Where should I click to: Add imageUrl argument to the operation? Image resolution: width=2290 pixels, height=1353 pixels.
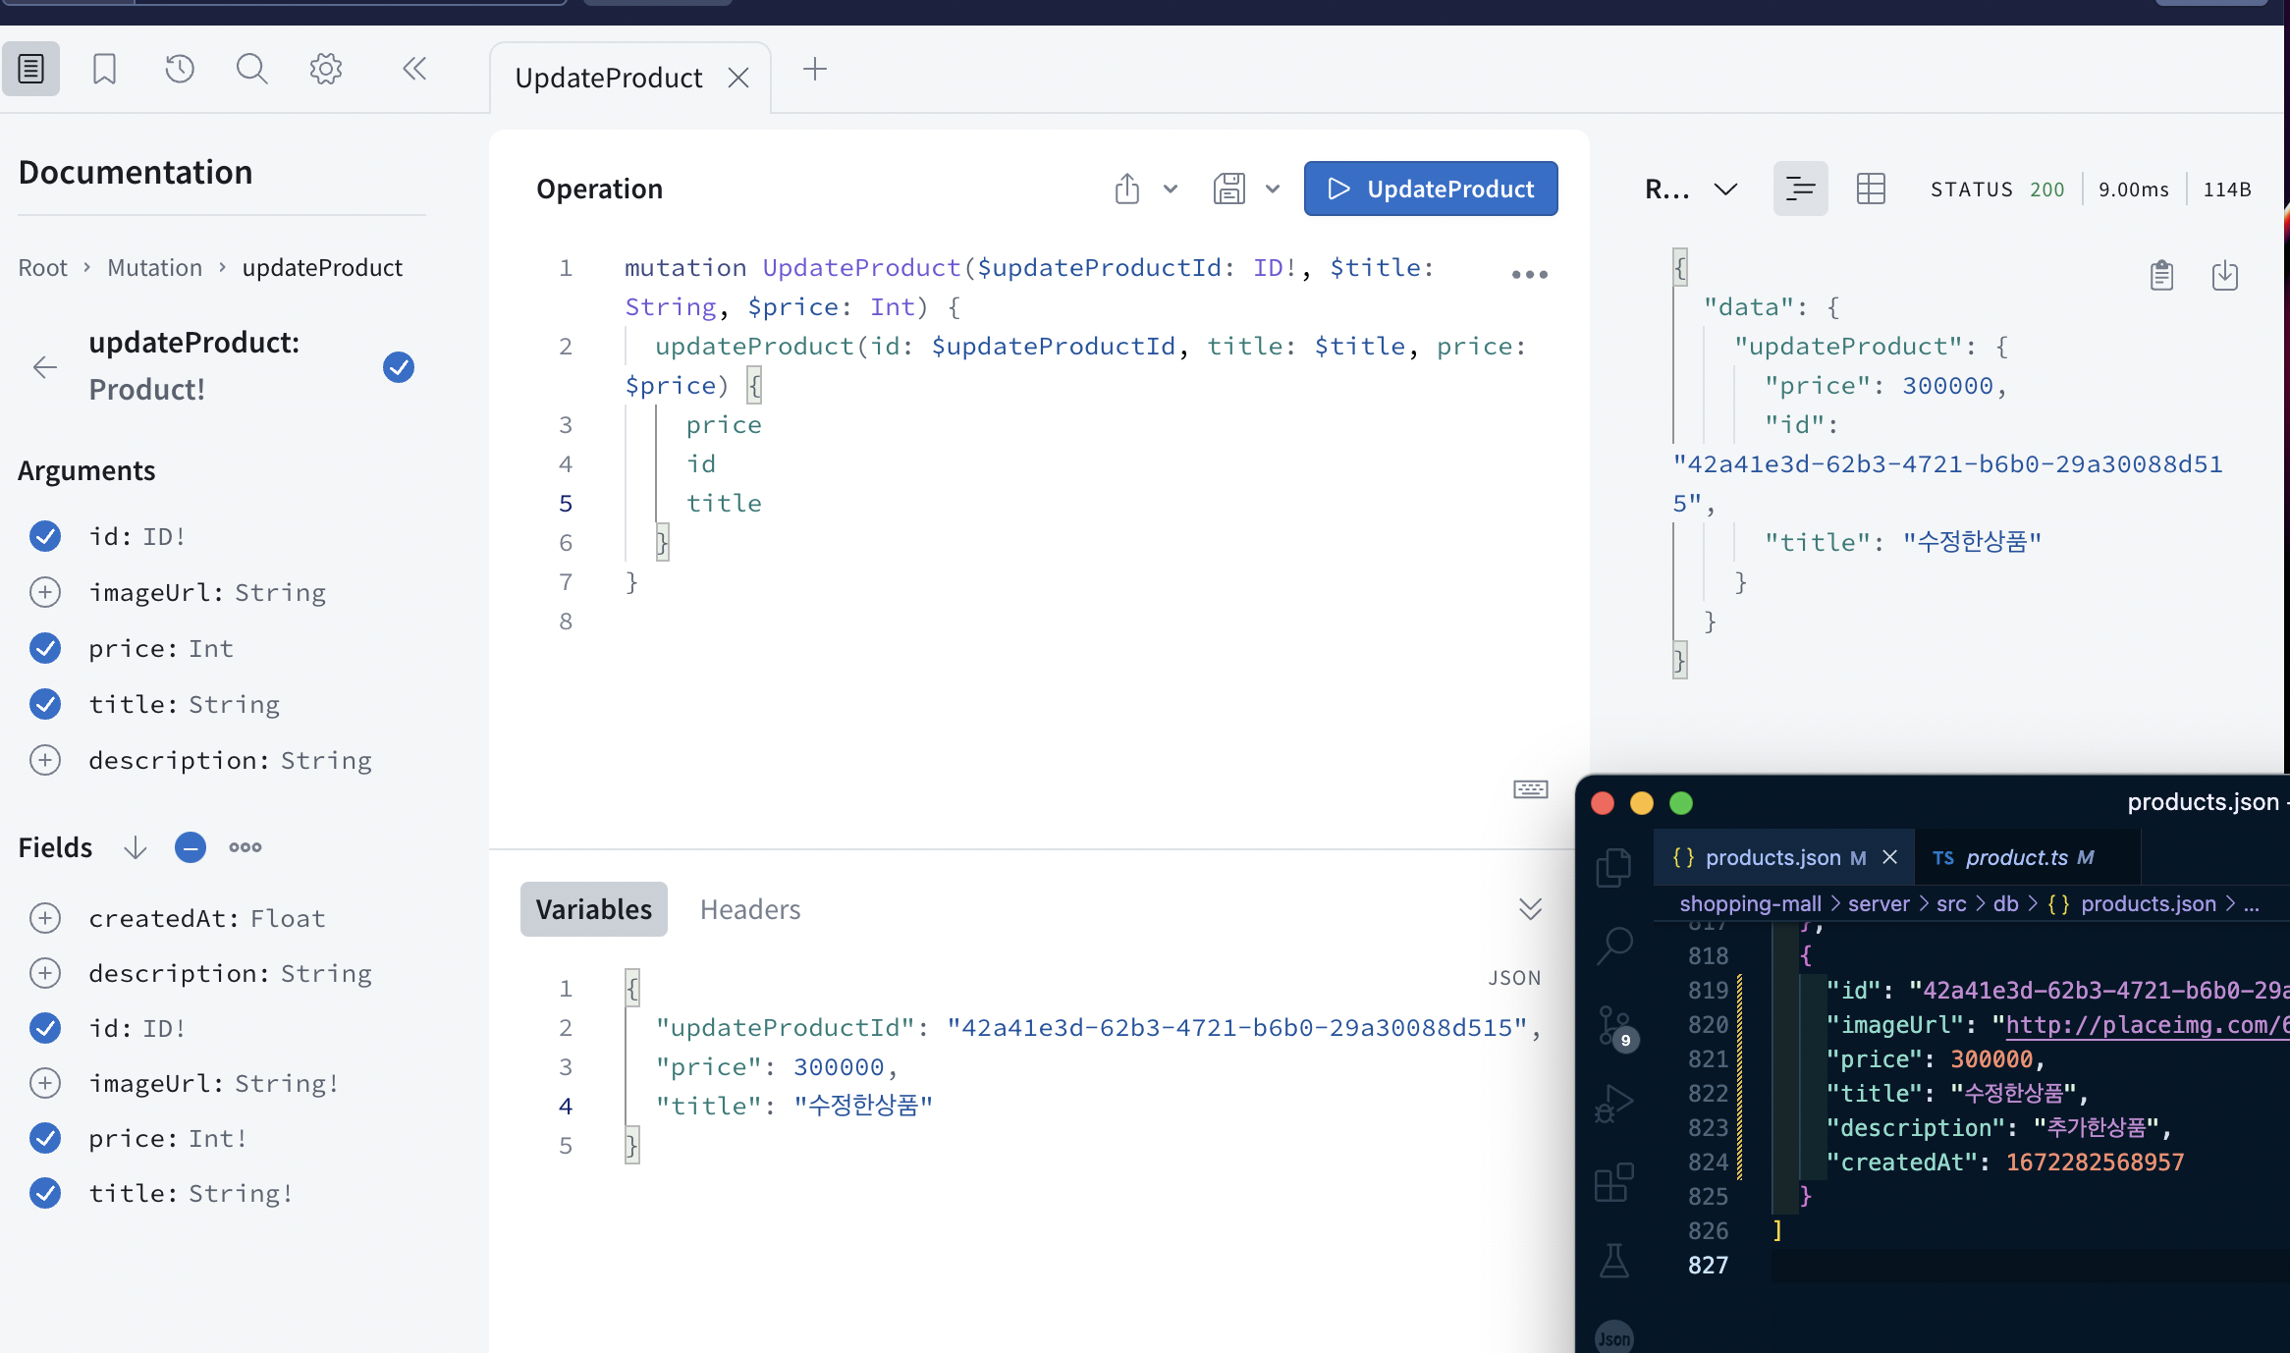coord(45,592)
